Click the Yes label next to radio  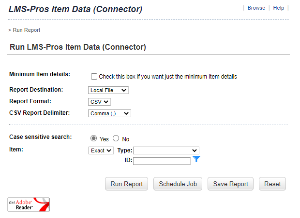click(104, 139)
